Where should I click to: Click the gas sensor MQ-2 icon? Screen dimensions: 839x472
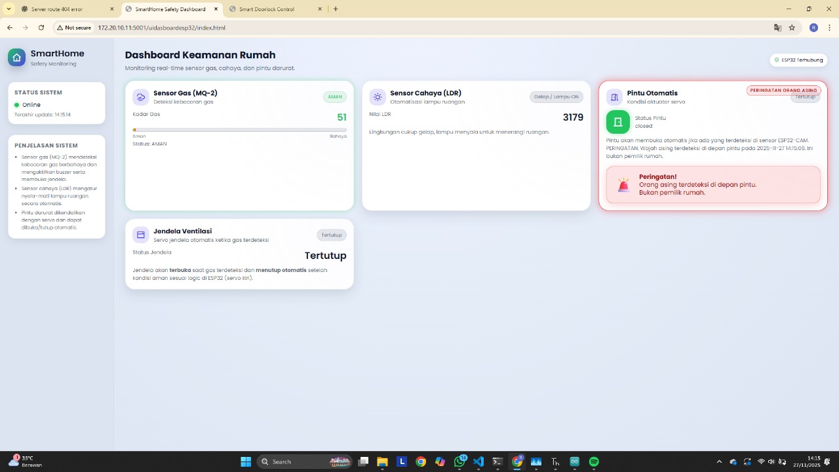point(141,97)
